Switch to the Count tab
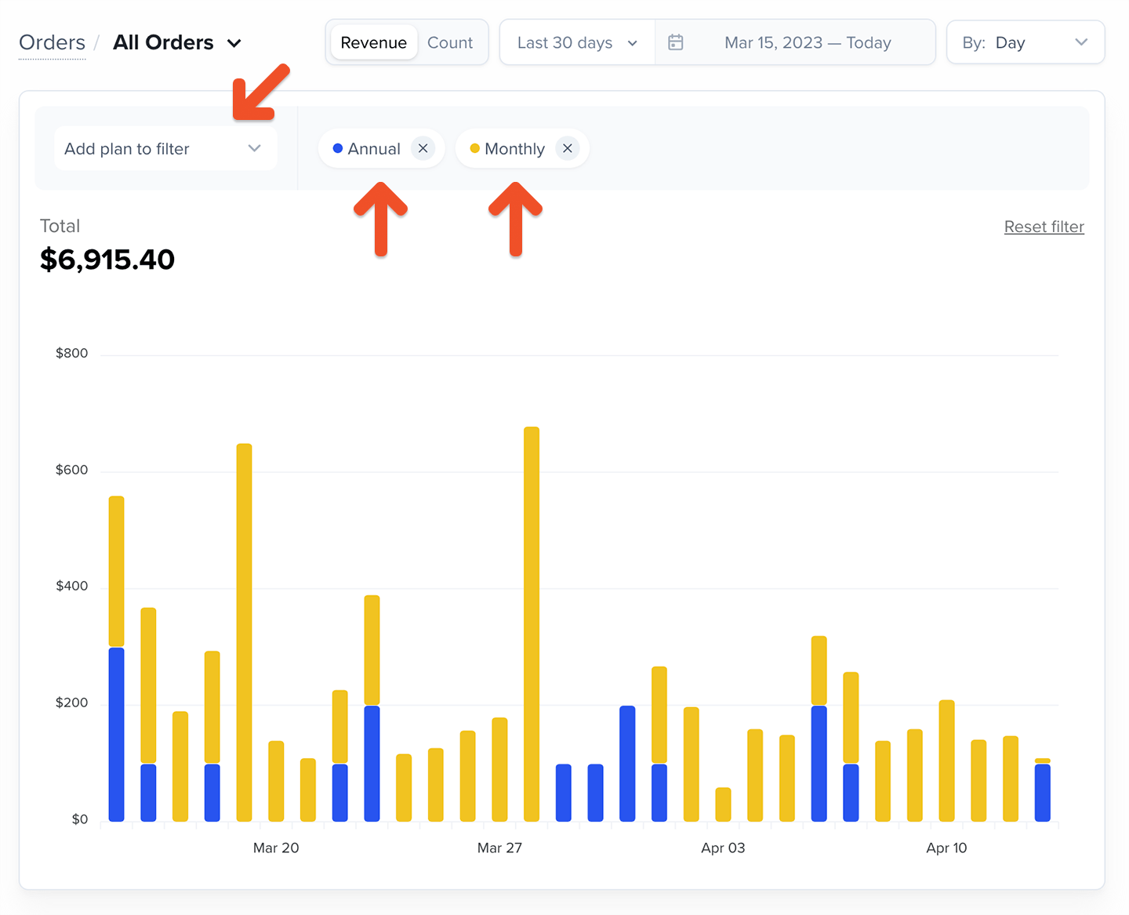 click(450, 42)
